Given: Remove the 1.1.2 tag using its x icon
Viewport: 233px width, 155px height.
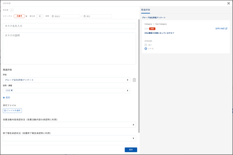Looking at the screenshot, I should (12, 91).
